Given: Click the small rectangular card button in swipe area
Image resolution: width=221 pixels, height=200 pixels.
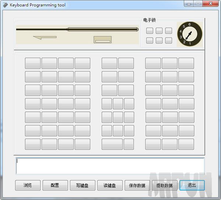Looking at the screenshot, I should click(103, 40).
